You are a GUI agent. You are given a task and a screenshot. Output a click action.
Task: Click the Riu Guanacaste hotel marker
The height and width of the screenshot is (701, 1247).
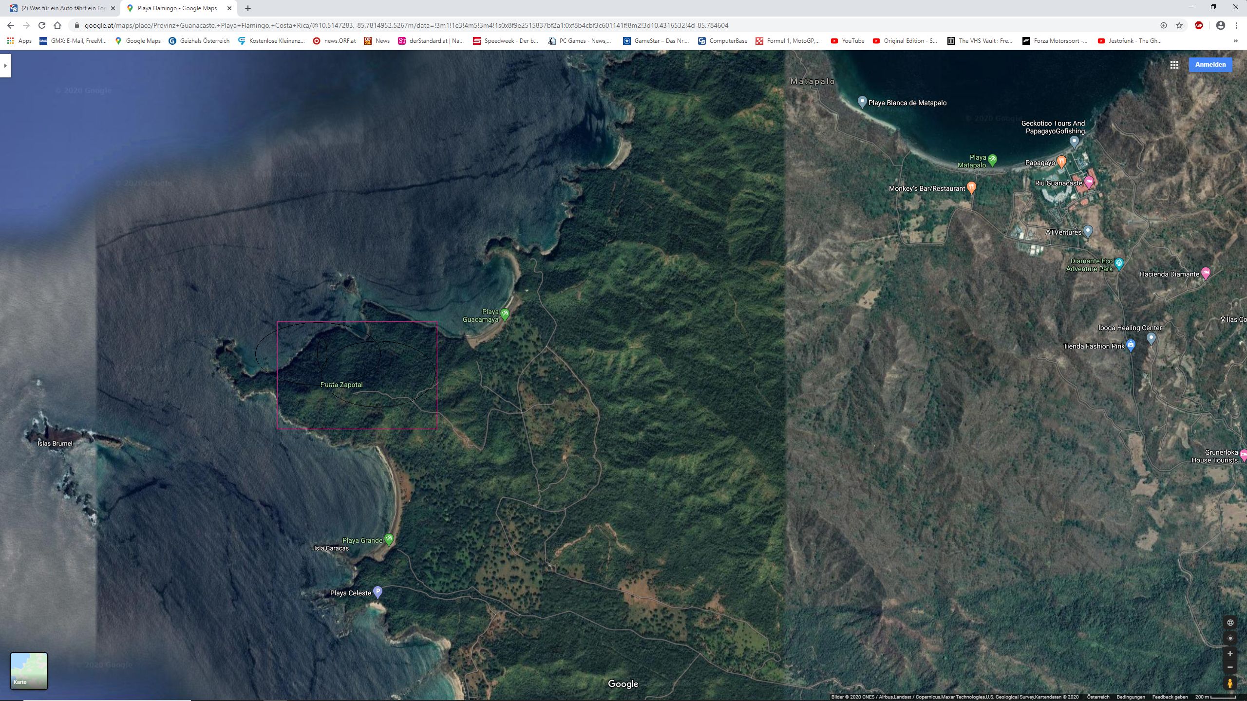(1089, 182)
